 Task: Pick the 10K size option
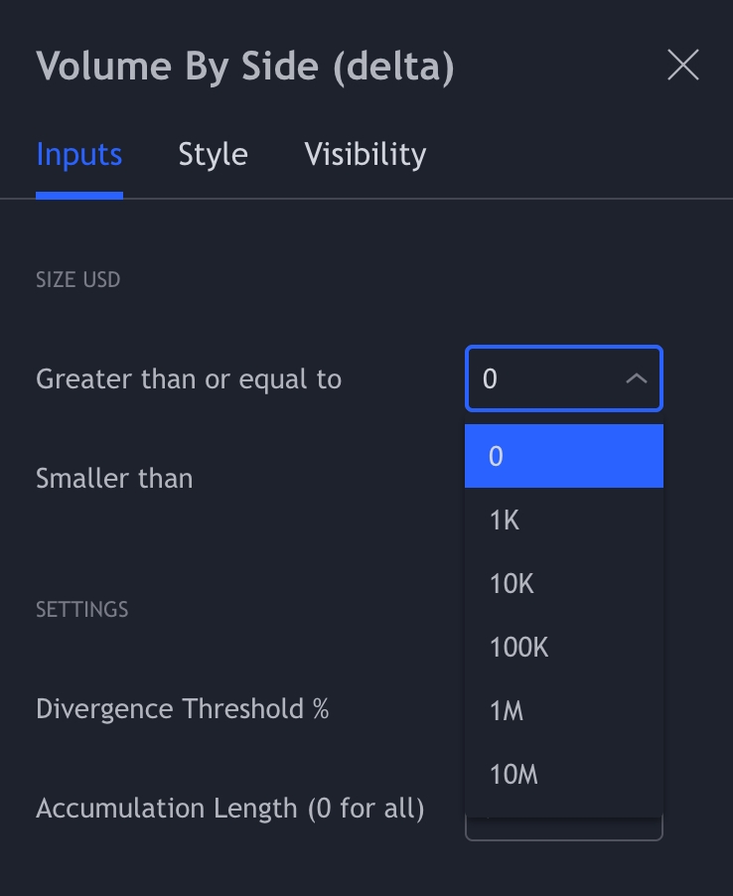click(563, 583)
